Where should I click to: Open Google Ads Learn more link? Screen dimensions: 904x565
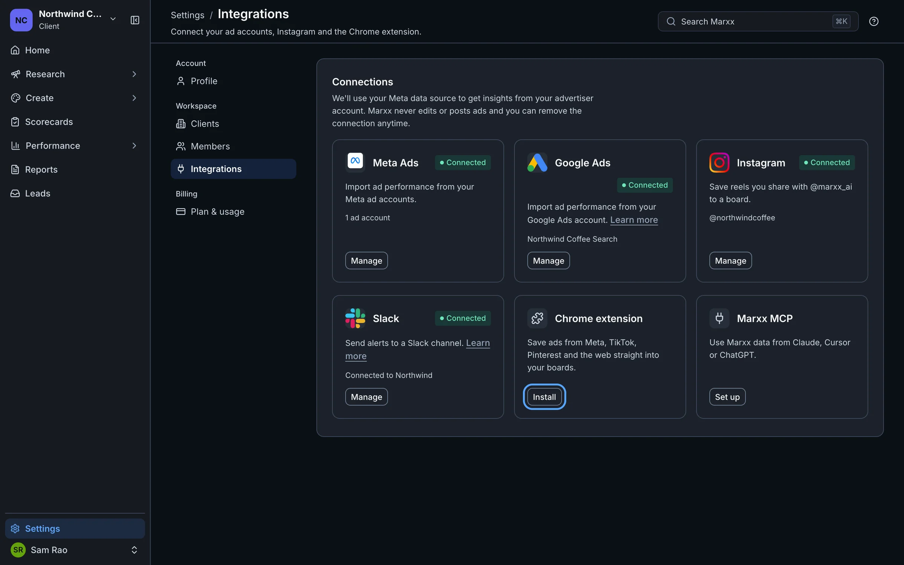pyautogui.click(x=634, y=220)
